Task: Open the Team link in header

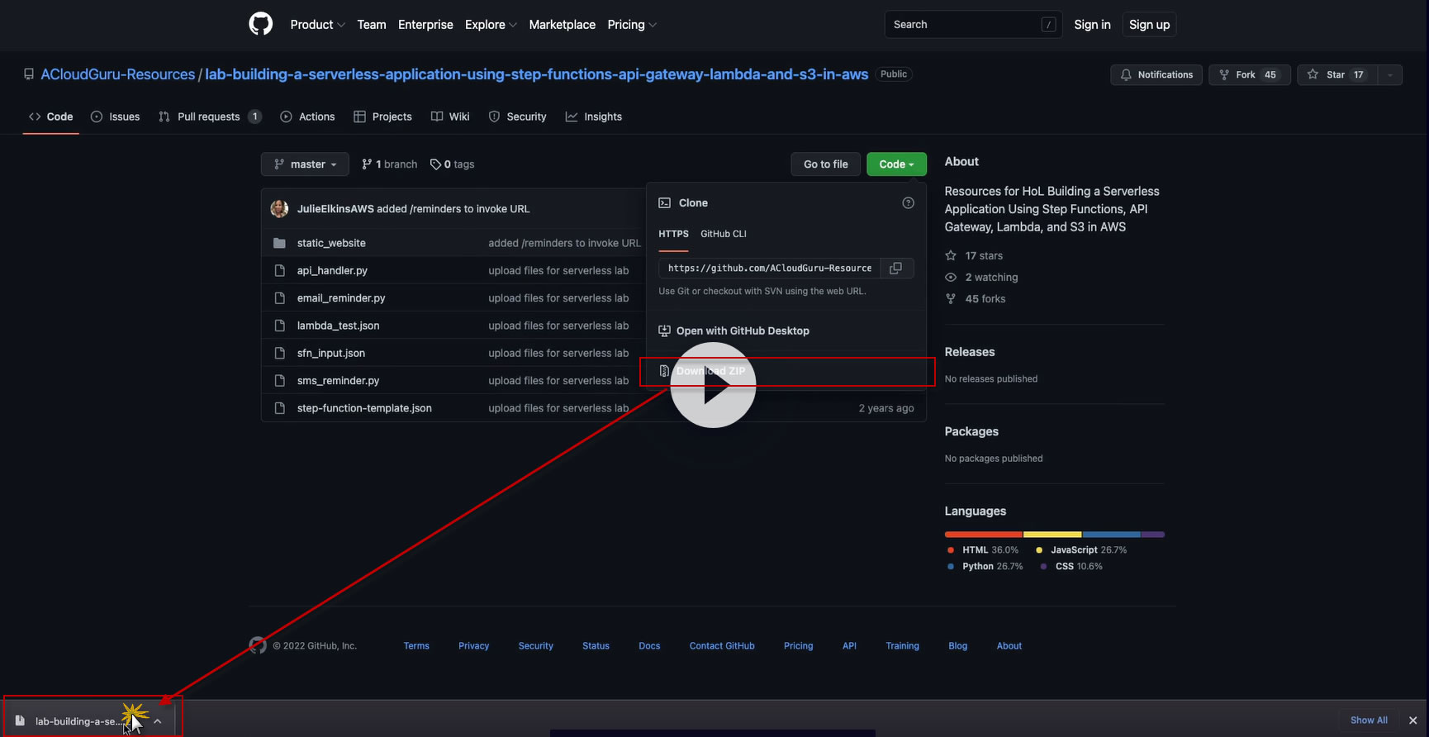Action: pyautogui.click(x=372, y=25)
